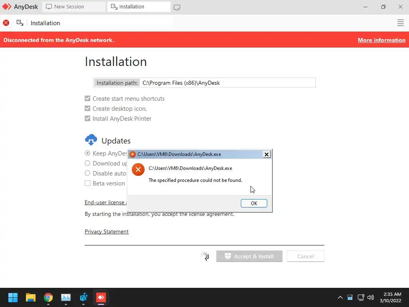Toggle Create start menu shortcuts checkbox

[87, 98]
